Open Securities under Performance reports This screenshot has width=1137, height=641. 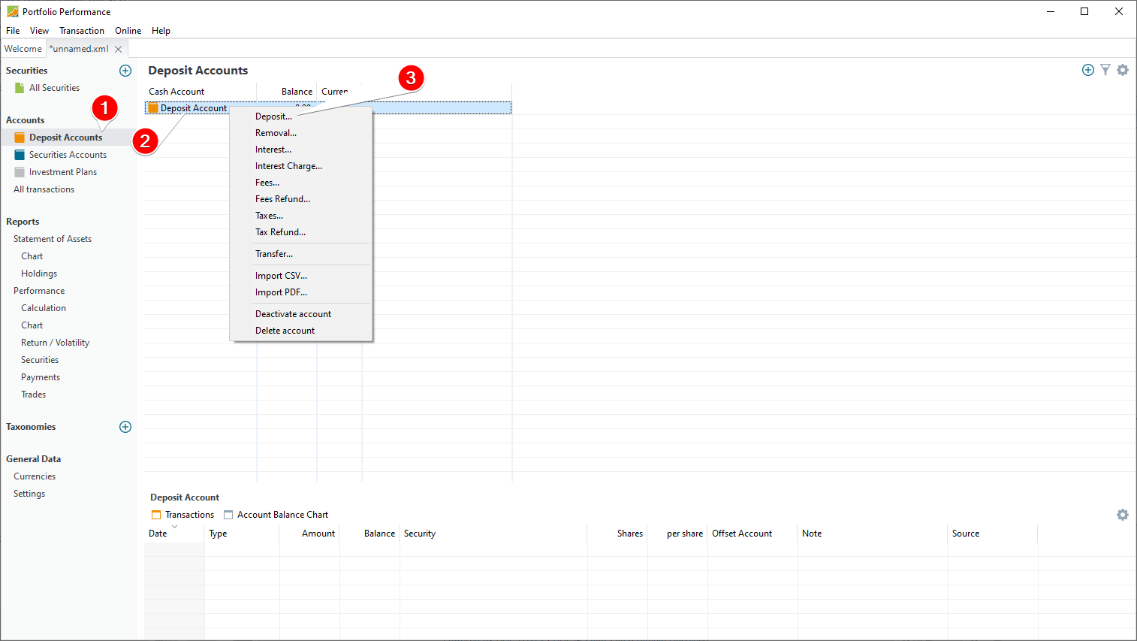tap(40, 360)
